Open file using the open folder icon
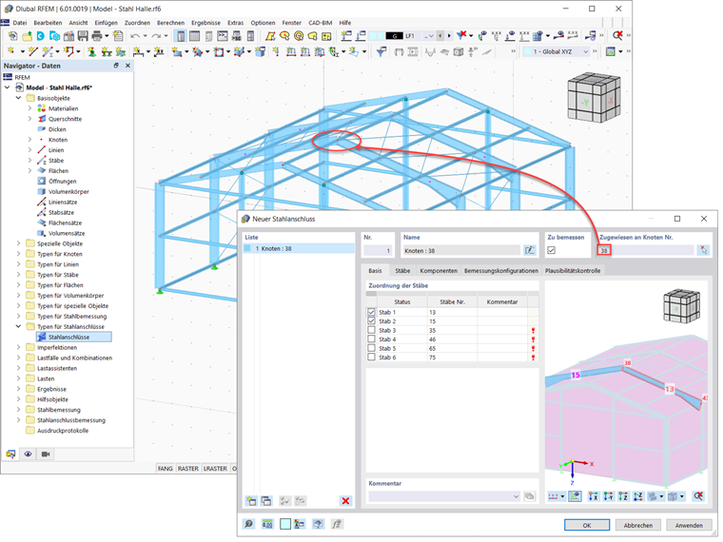Image resolution: width=723 pixels, height=542 pixels. (28, 36)
